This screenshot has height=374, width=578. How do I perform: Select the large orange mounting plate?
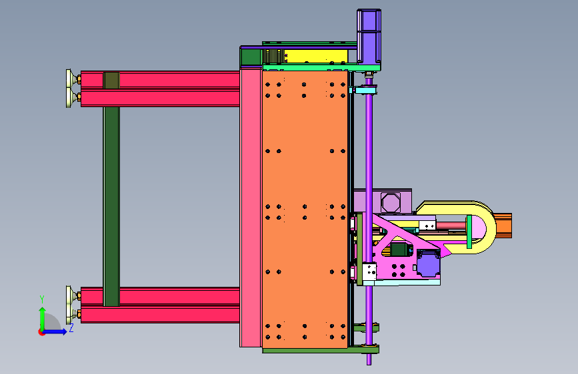305,209
